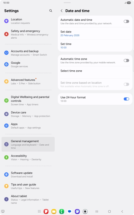Image resolution: width=134 pixels, height=215 pixels.
Task: Go back using the Date and time arrow
Action: point(62,11)
